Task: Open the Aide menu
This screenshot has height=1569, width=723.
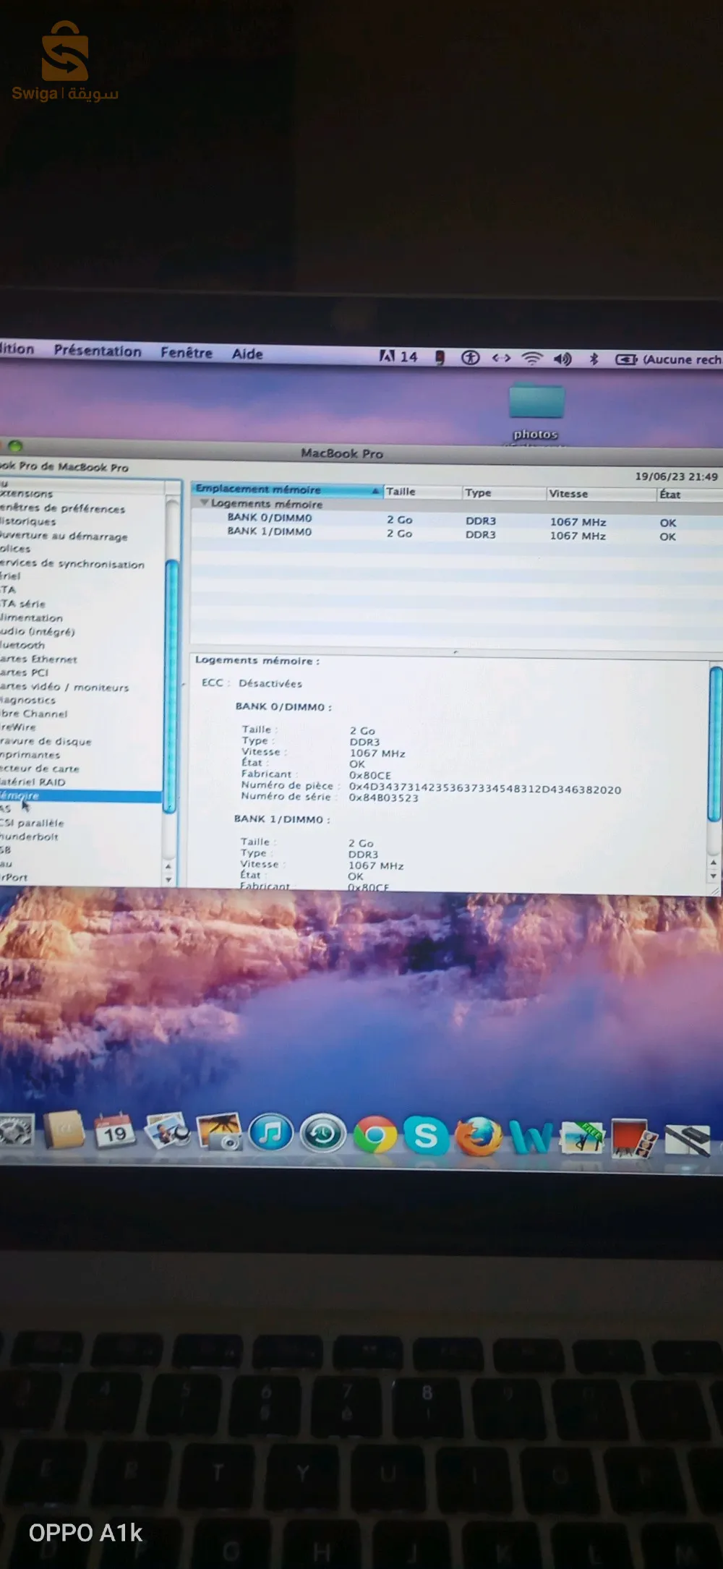Action: pyautogui.click(x=247, y=354)
